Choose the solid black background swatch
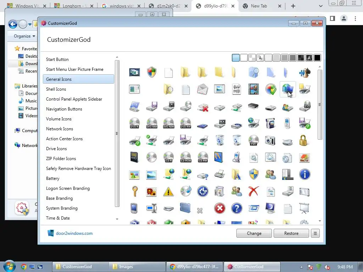363x272 pixels. (317, 58)
